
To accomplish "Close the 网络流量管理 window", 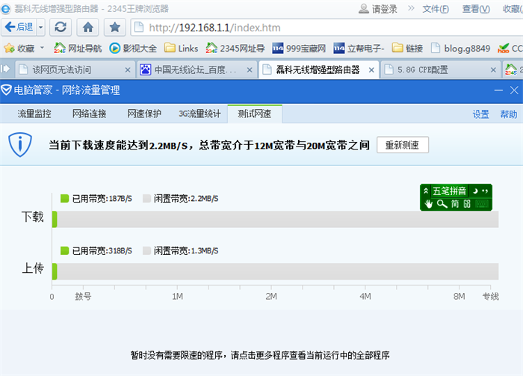I will [x=514, y=90].
